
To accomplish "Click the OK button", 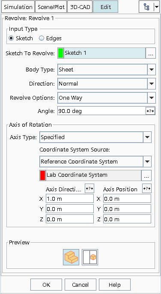I will click(46, 285).
